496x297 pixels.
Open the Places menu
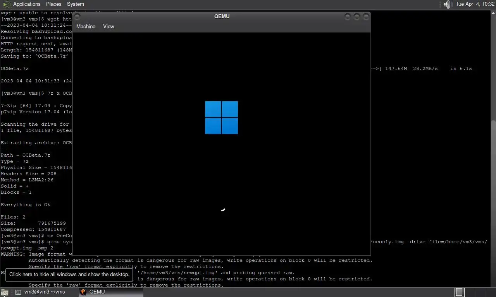coord(53,4)
